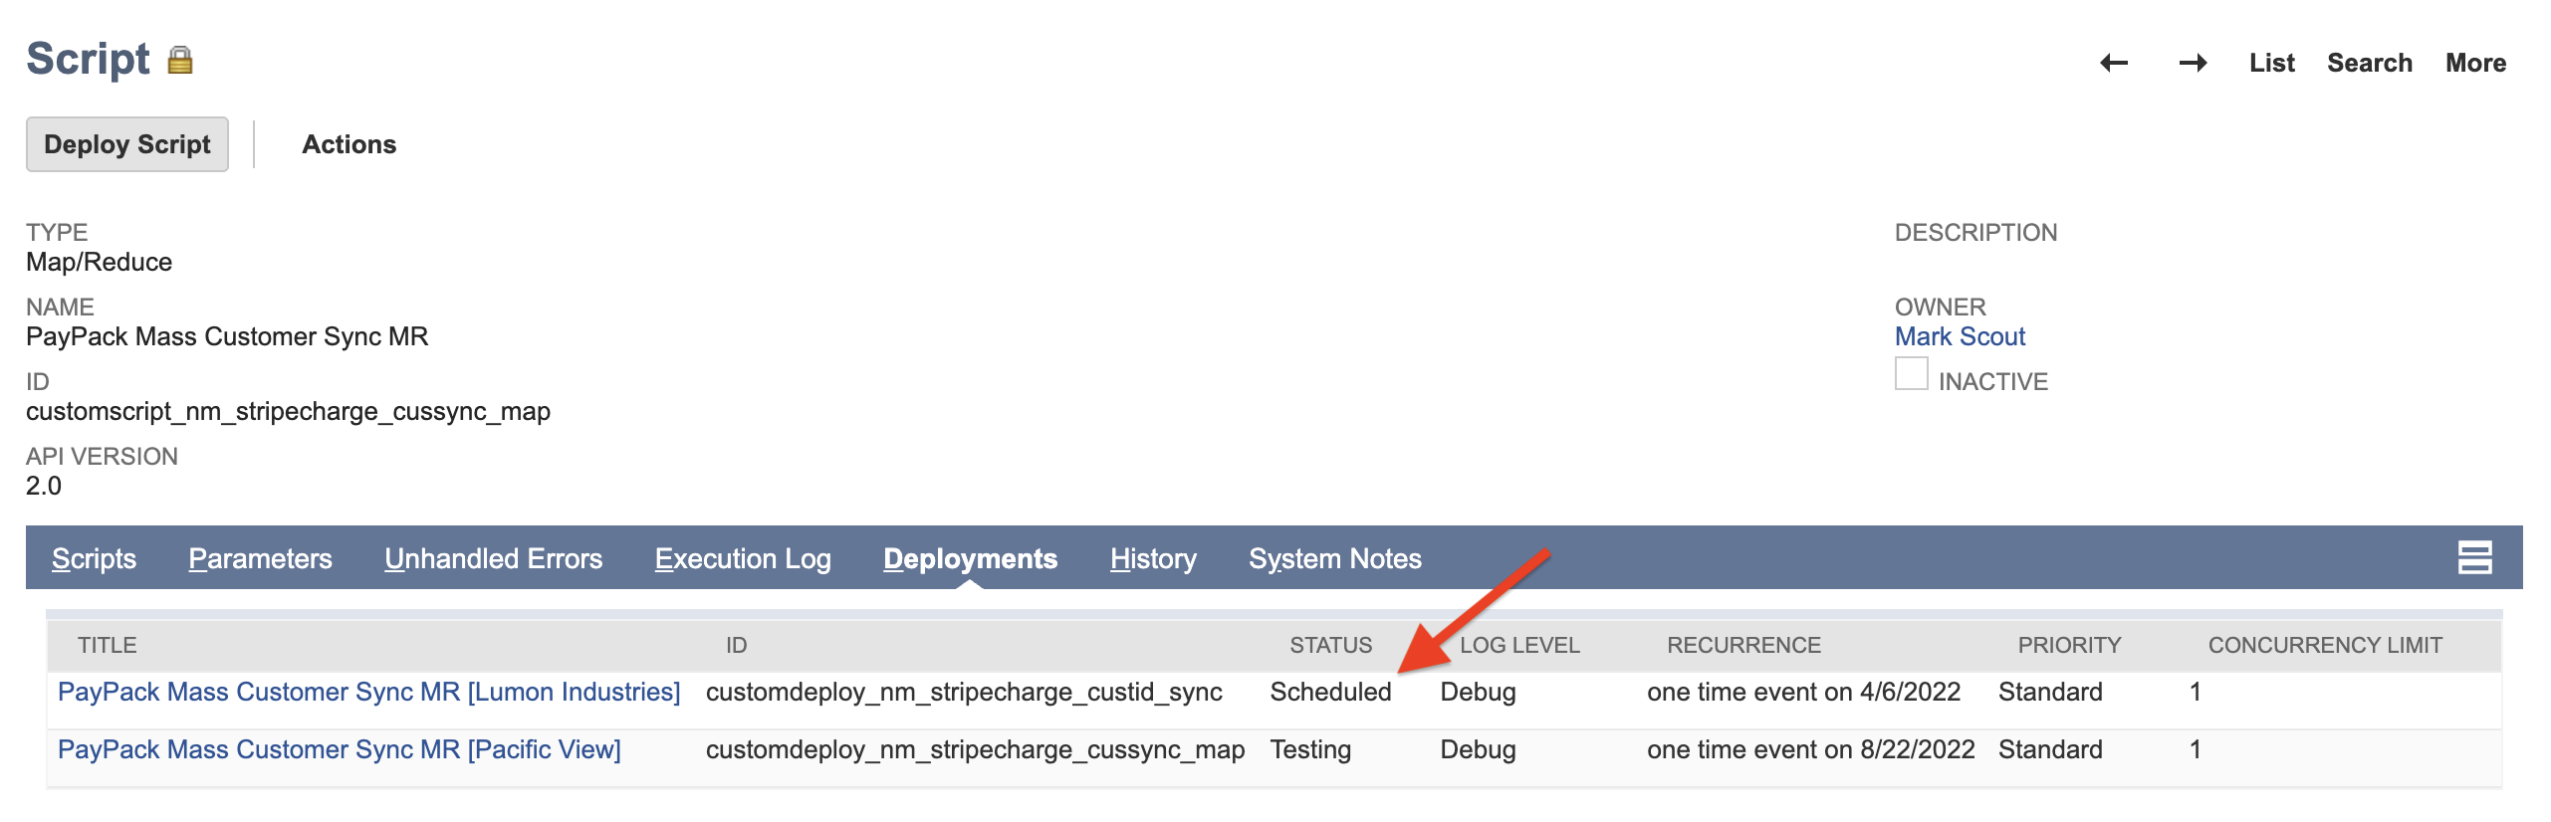Click the name PayPack Mass Customer Sync MR
This screenshot has height=822, width=2551.
[227, 336]
